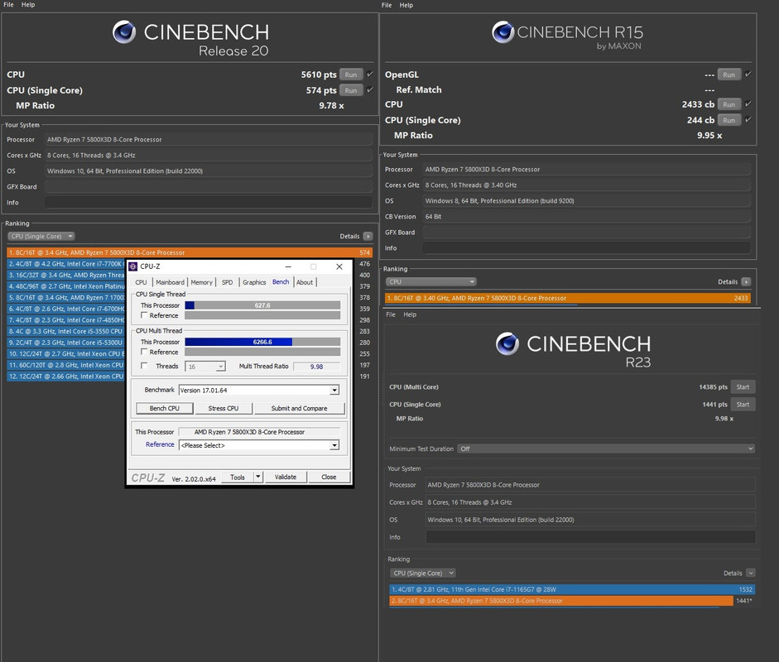The height and width of the screenshot is (662, 779).
Task: Toggle the R15 CPU test checkmark
Action: pyautogui.click(x=748, y=103)
